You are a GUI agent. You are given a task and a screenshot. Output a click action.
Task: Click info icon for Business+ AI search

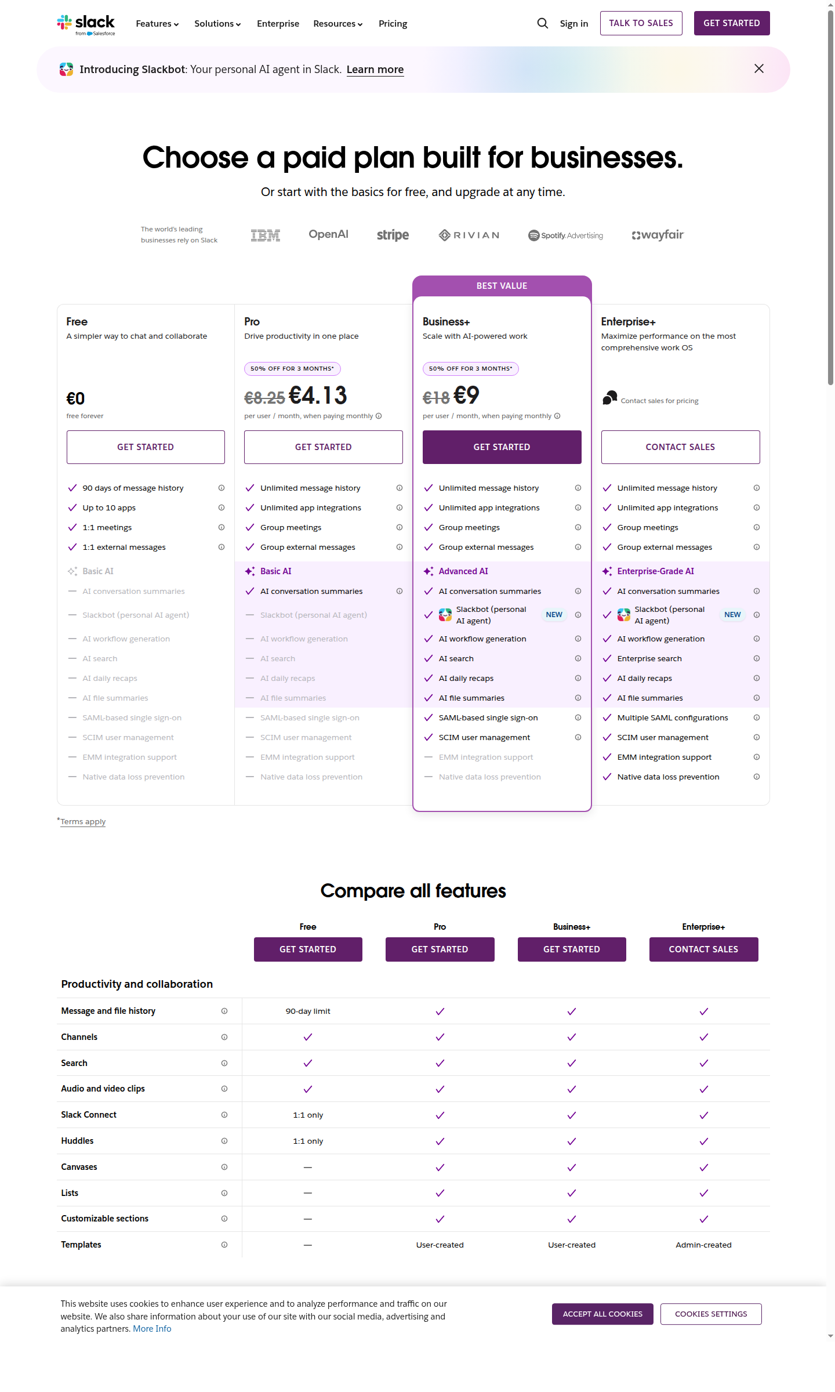[578, 658]
